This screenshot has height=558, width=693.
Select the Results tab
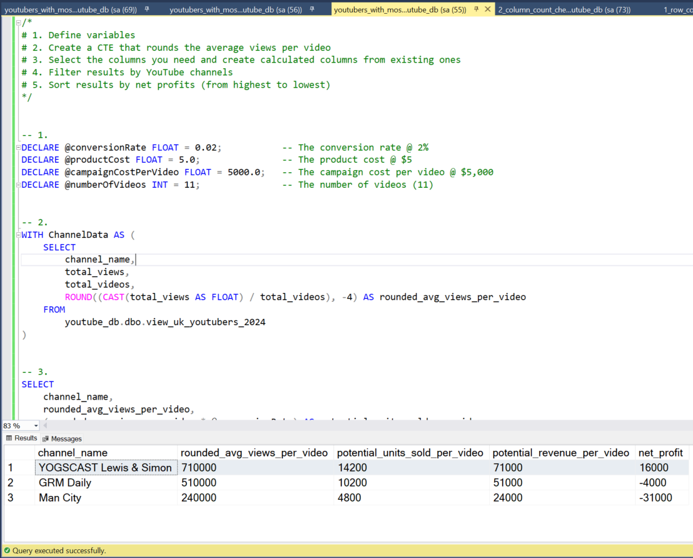[21, 438]
